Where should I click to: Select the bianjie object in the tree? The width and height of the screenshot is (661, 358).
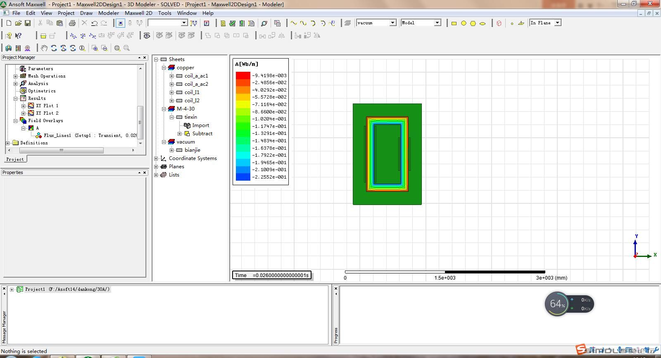[x=193, y=150]
